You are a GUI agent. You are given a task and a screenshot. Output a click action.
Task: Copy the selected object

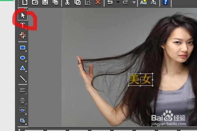[78, 2]
